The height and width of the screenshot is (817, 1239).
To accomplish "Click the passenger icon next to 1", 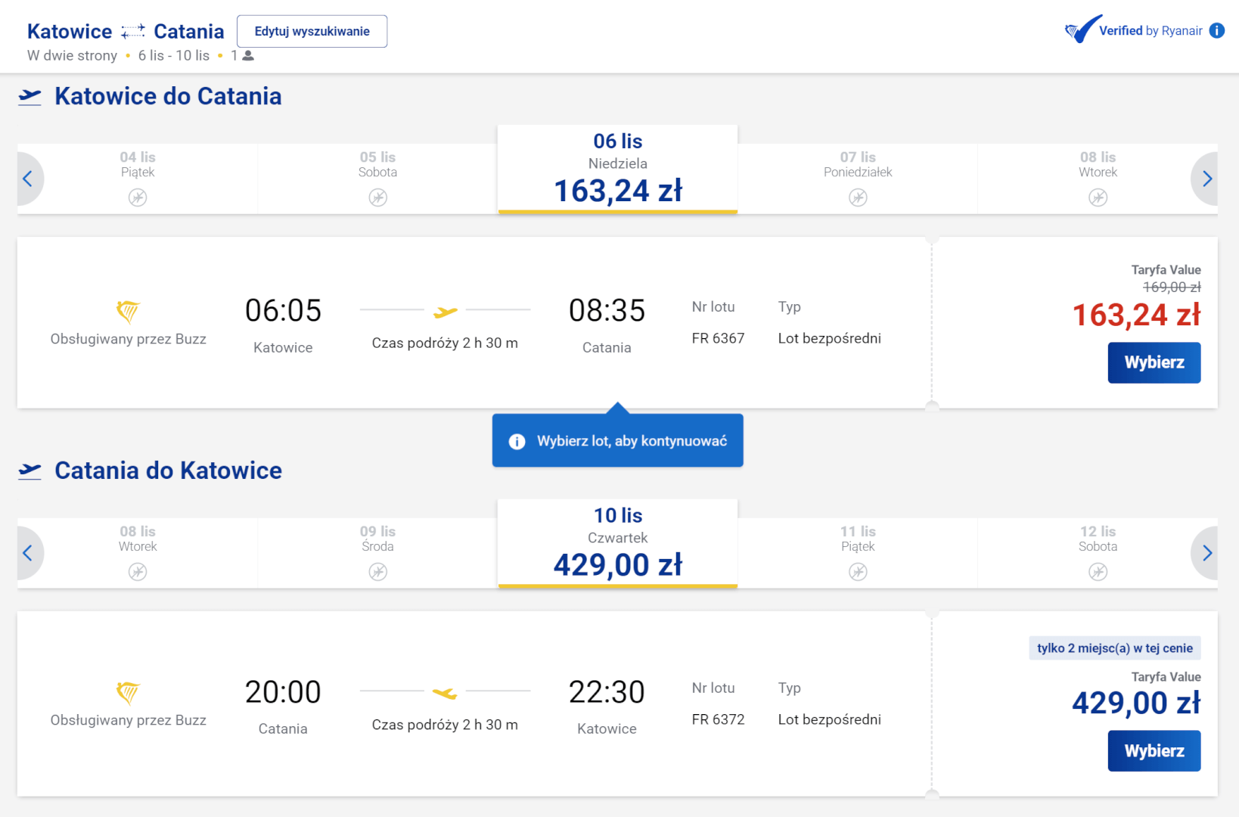I will coord(248,55).
